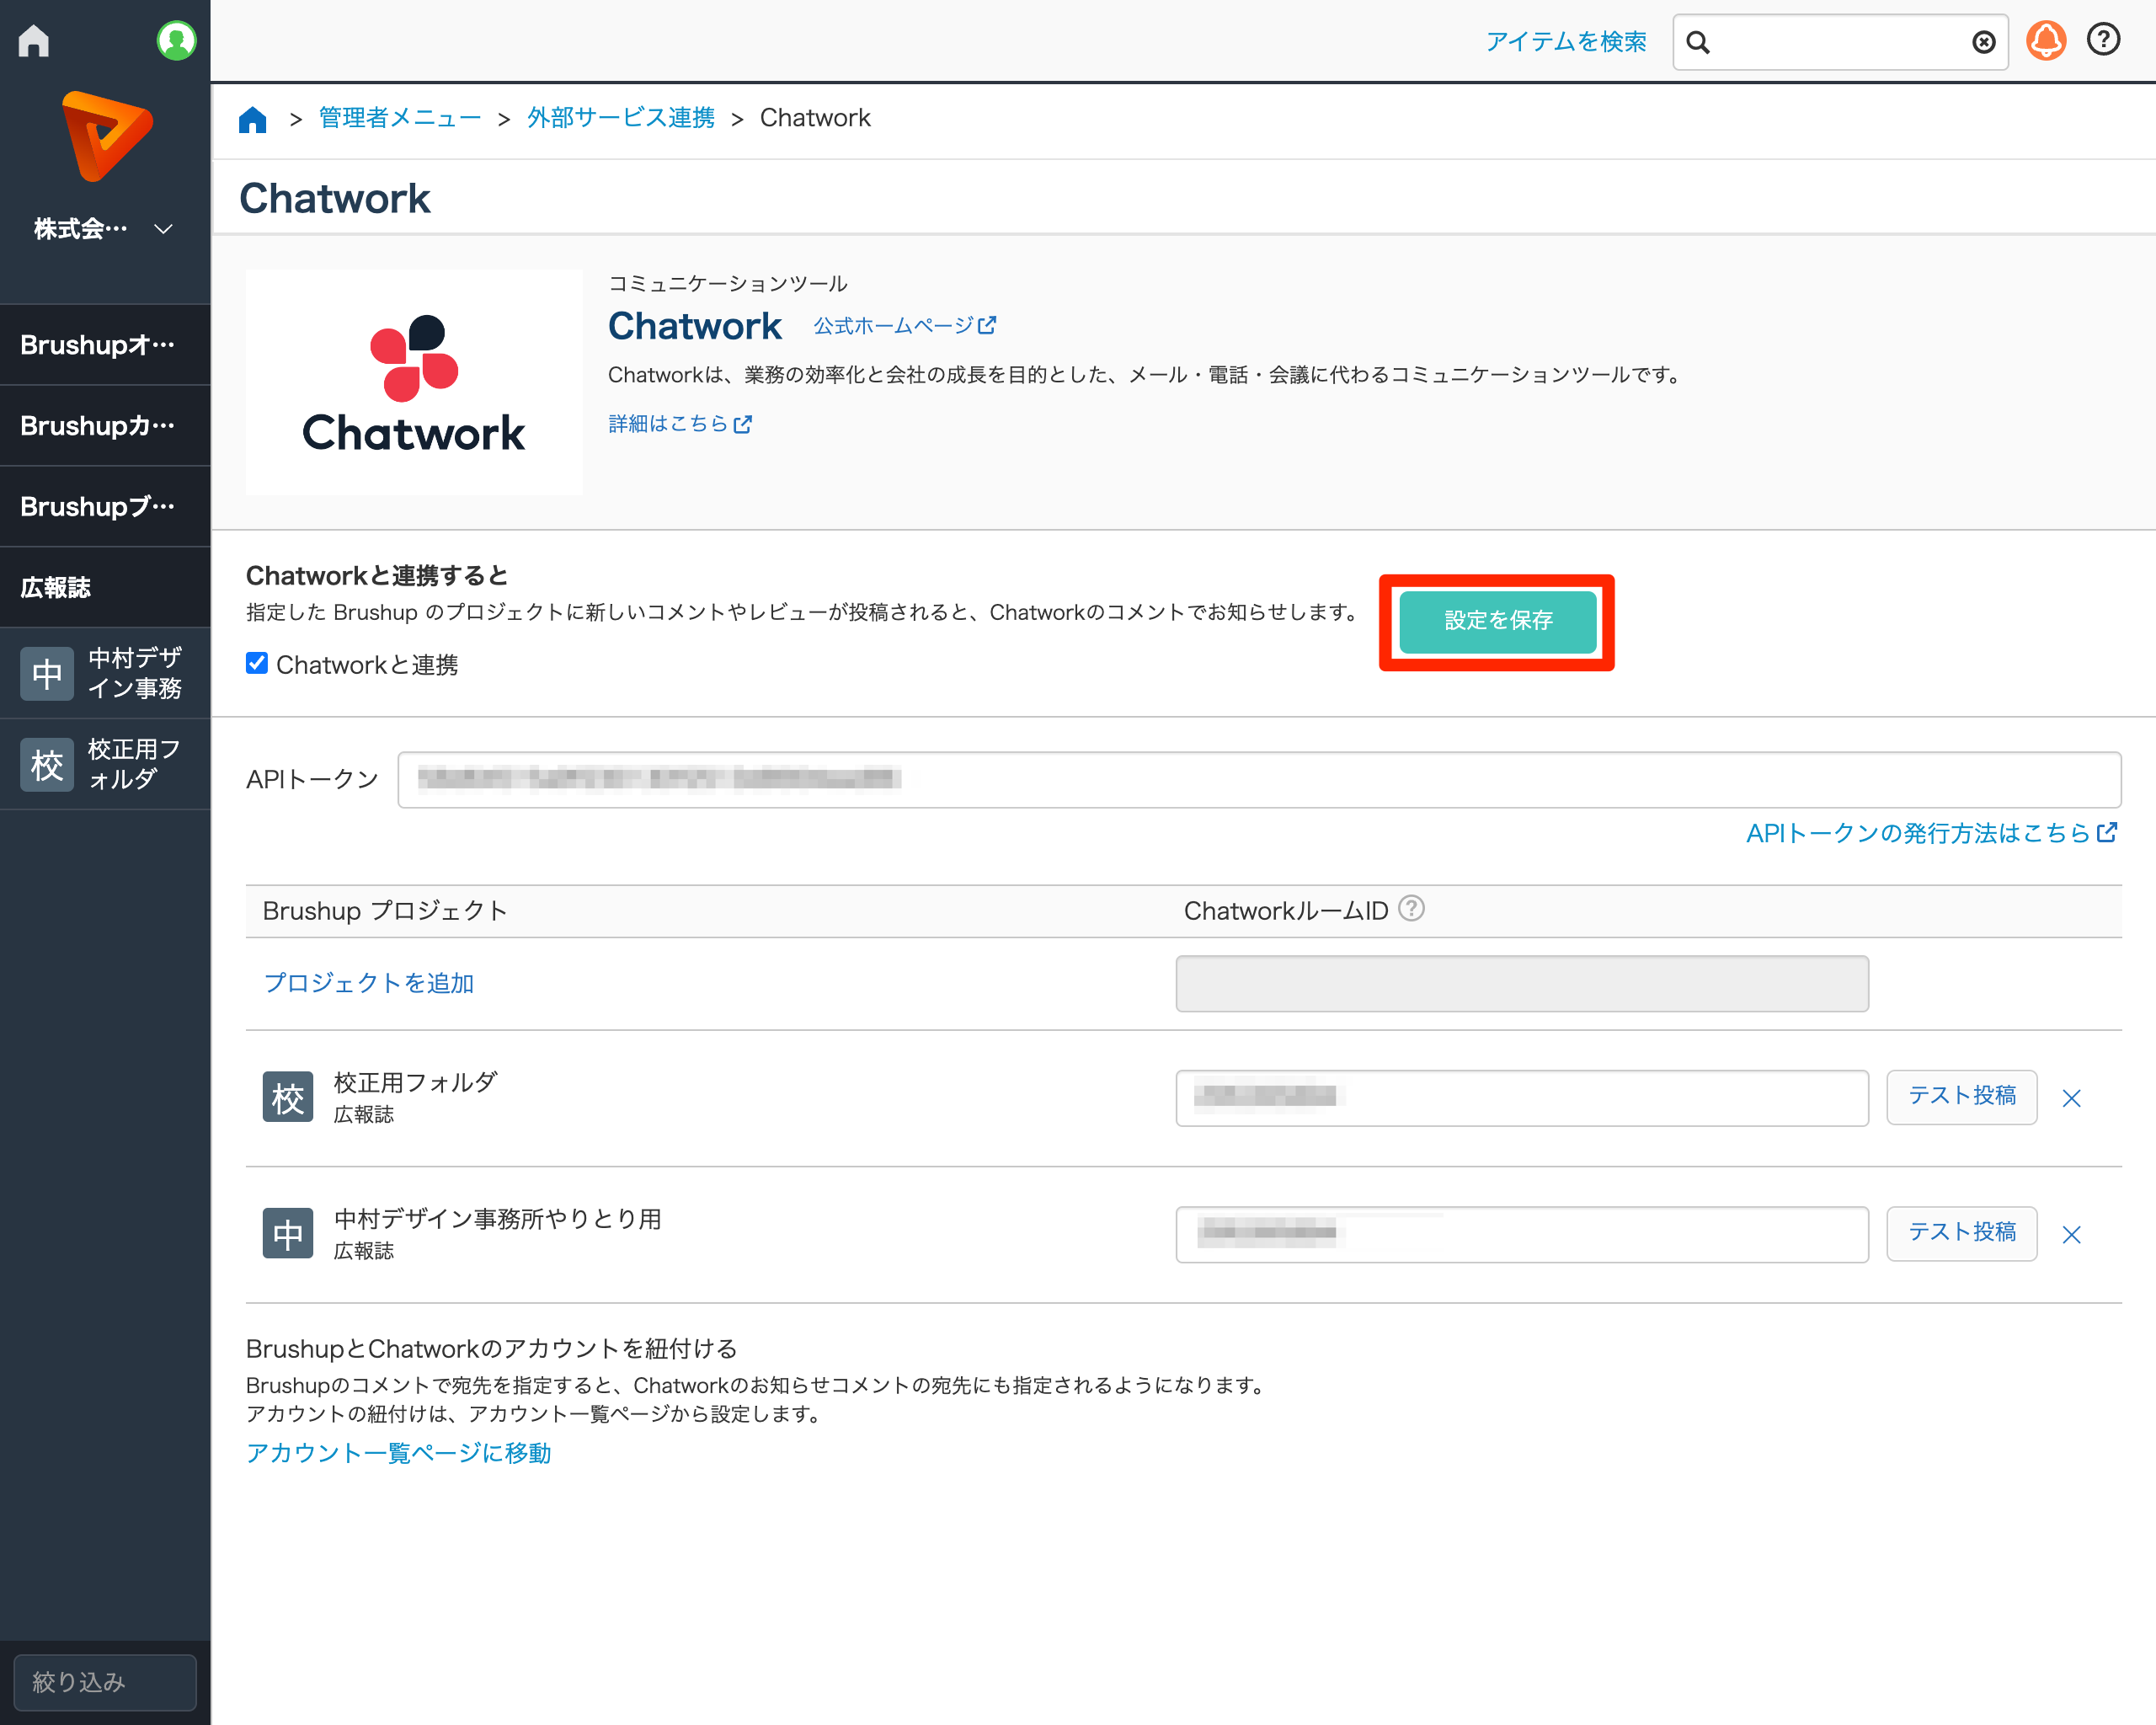Open 中村デザイン事務 project in sidebar
Viewport: 2156px width, 1725px height.
[105, 673]
